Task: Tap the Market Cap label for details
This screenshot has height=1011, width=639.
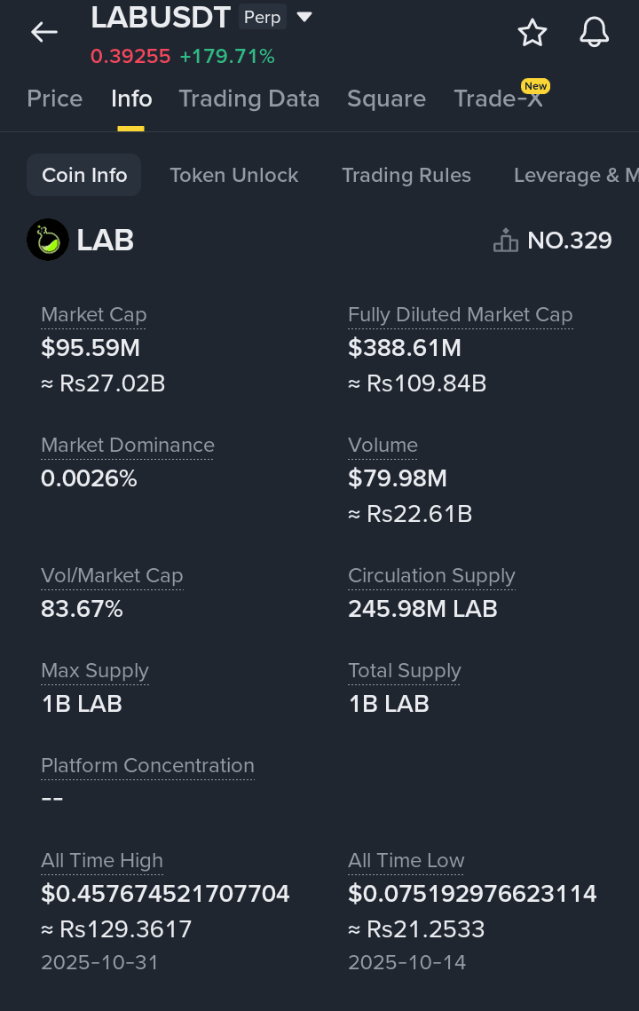Action: tap(94, 315)
